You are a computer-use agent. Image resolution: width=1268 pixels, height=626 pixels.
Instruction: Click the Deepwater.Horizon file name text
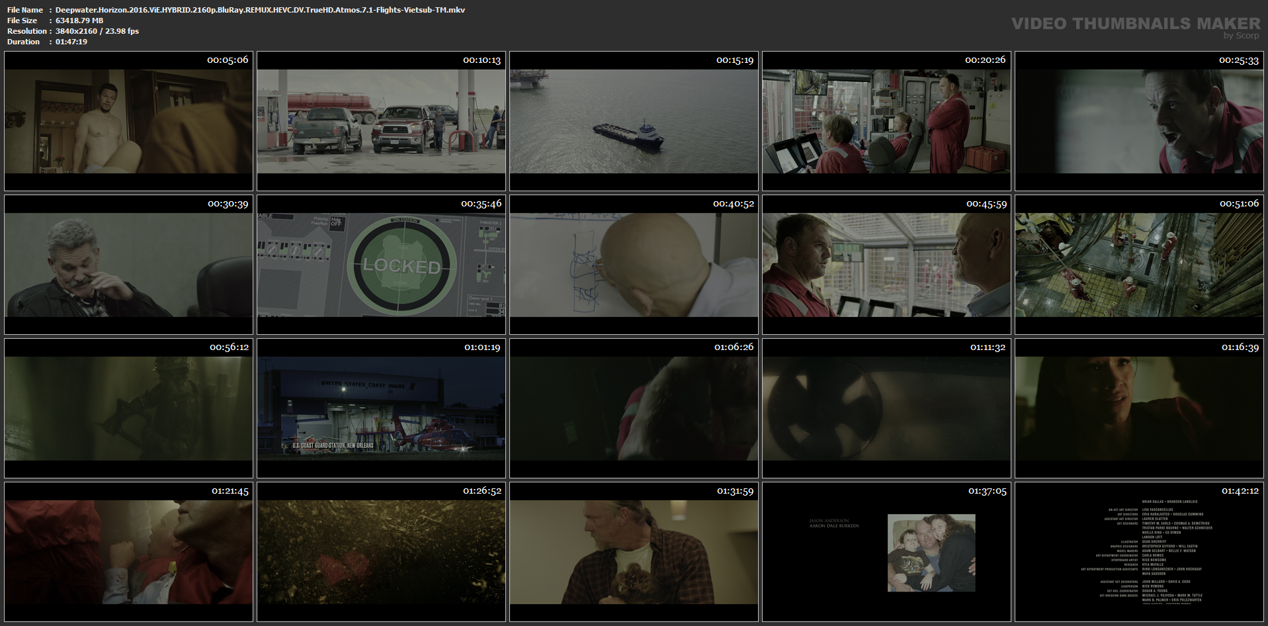tap(260, 10)
